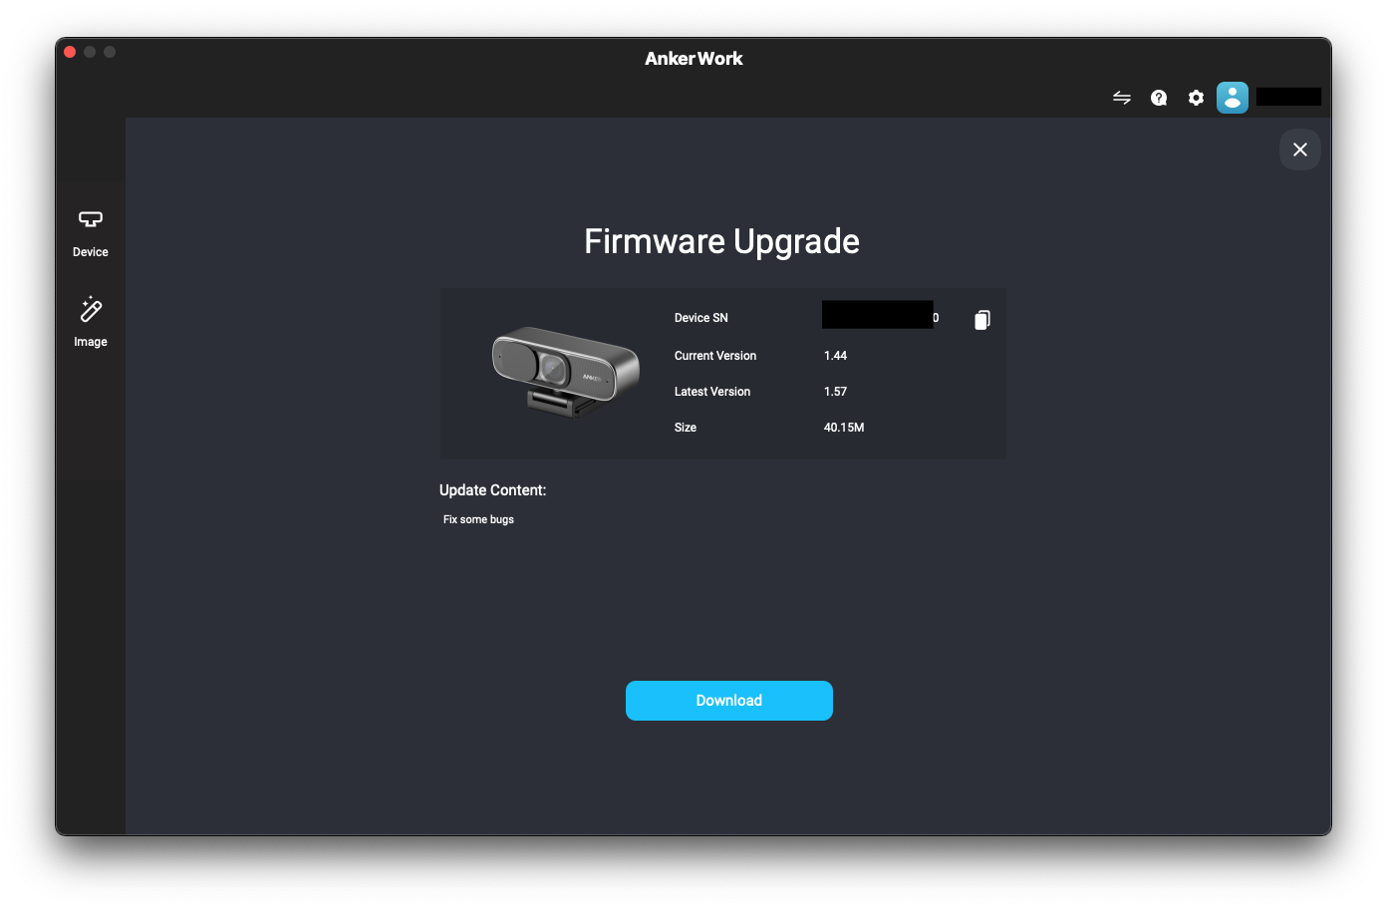Click the user account avatar
The width and height of the screenshot is (1387, 909).
coord(1233,98)
